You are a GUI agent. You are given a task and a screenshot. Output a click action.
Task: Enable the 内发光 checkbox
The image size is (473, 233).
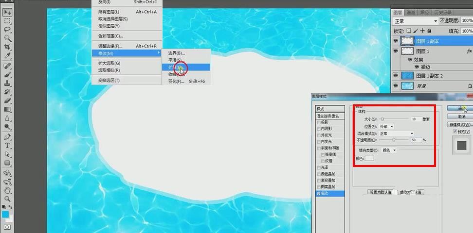(x=319, y=141)
